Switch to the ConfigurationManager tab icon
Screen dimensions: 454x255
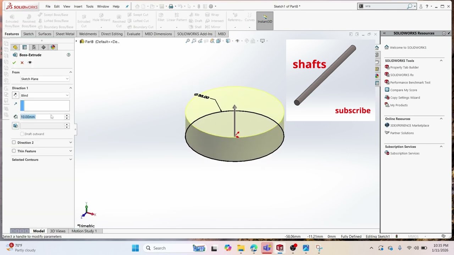[x=34, y=47]
